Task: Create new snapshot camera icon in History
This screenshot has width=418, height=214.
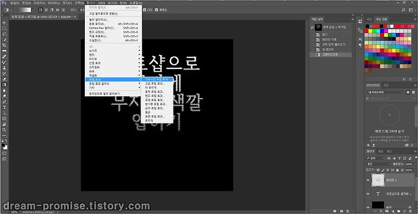Action: pos(341,211)
